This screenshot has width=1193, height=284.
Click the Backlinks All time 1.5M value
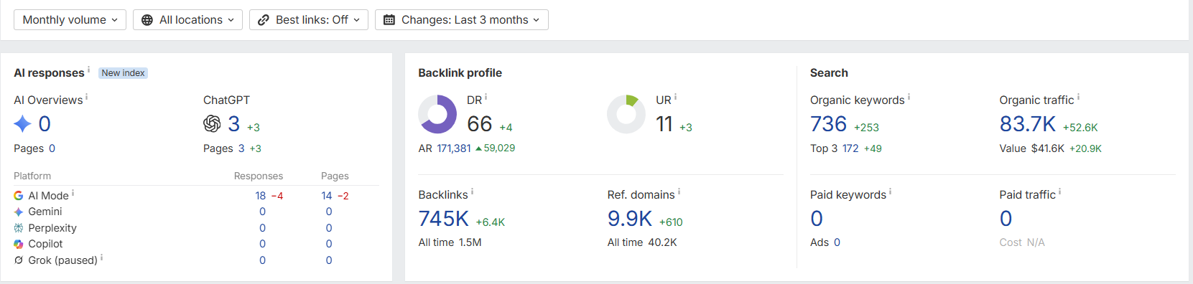point(470,242)
